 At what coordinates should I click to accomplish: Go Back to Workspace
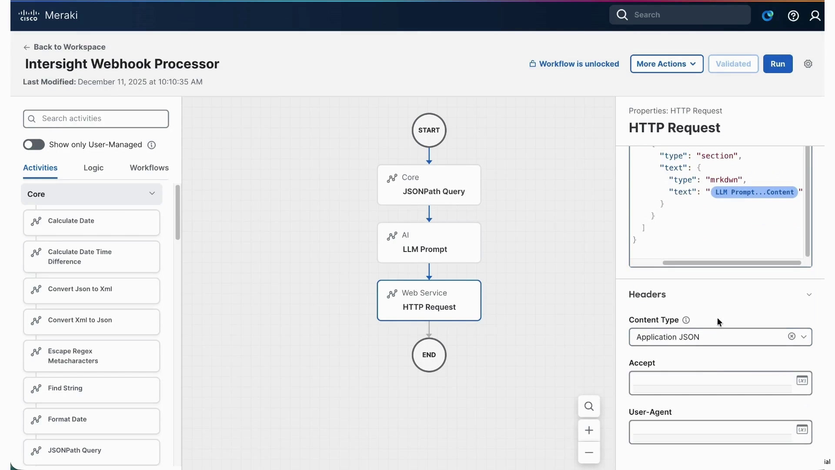pyautogui.click(x=64, y=47)
